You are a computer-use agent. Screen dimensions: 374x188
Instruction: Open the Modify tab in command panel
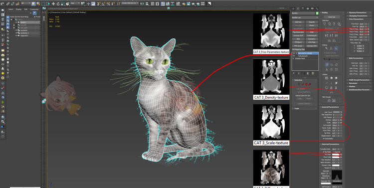(x=298, y=8)
